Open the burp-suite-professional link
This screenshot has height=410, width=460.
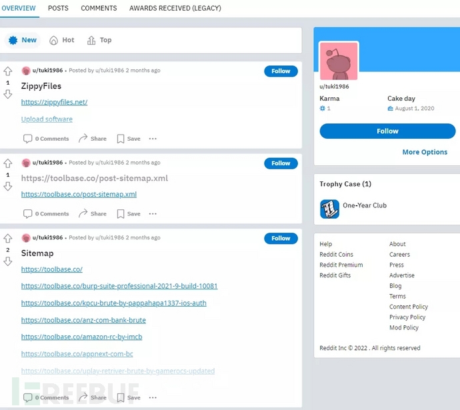119,286
